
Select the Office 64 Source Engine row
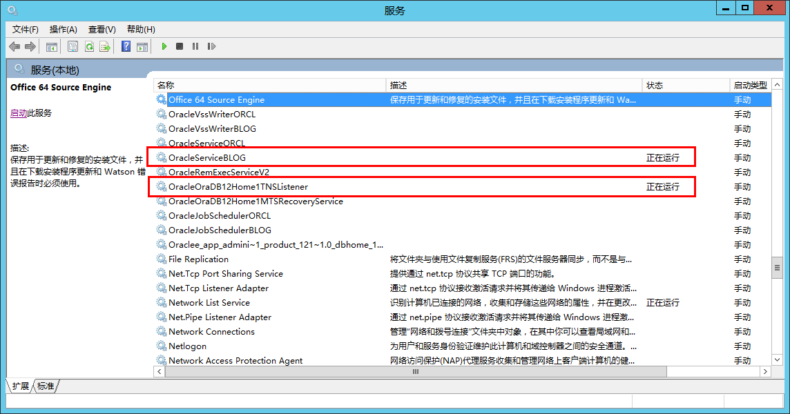coord(463,100)
